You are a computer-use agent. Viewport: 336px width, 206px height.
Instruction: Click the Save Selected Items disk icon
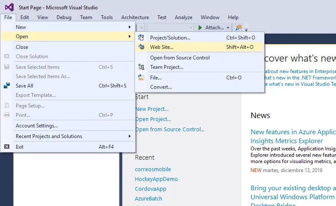(7, 67)
